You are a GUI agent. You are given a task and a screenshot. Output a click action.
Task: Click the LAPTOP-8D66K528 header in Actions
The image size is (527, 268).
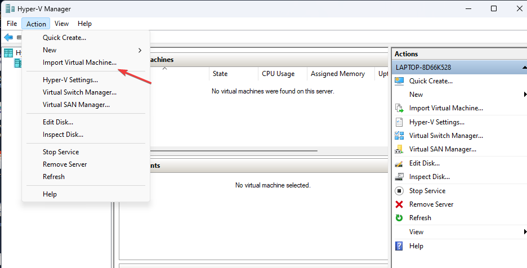(459, 68)
